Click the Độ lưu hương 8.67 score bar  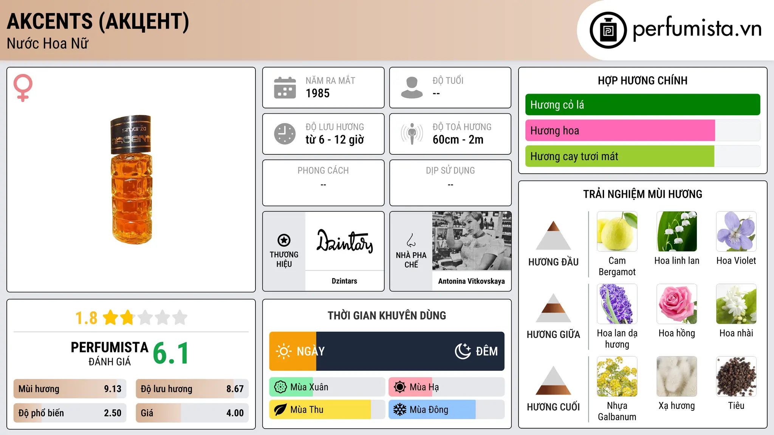(192, 389)
